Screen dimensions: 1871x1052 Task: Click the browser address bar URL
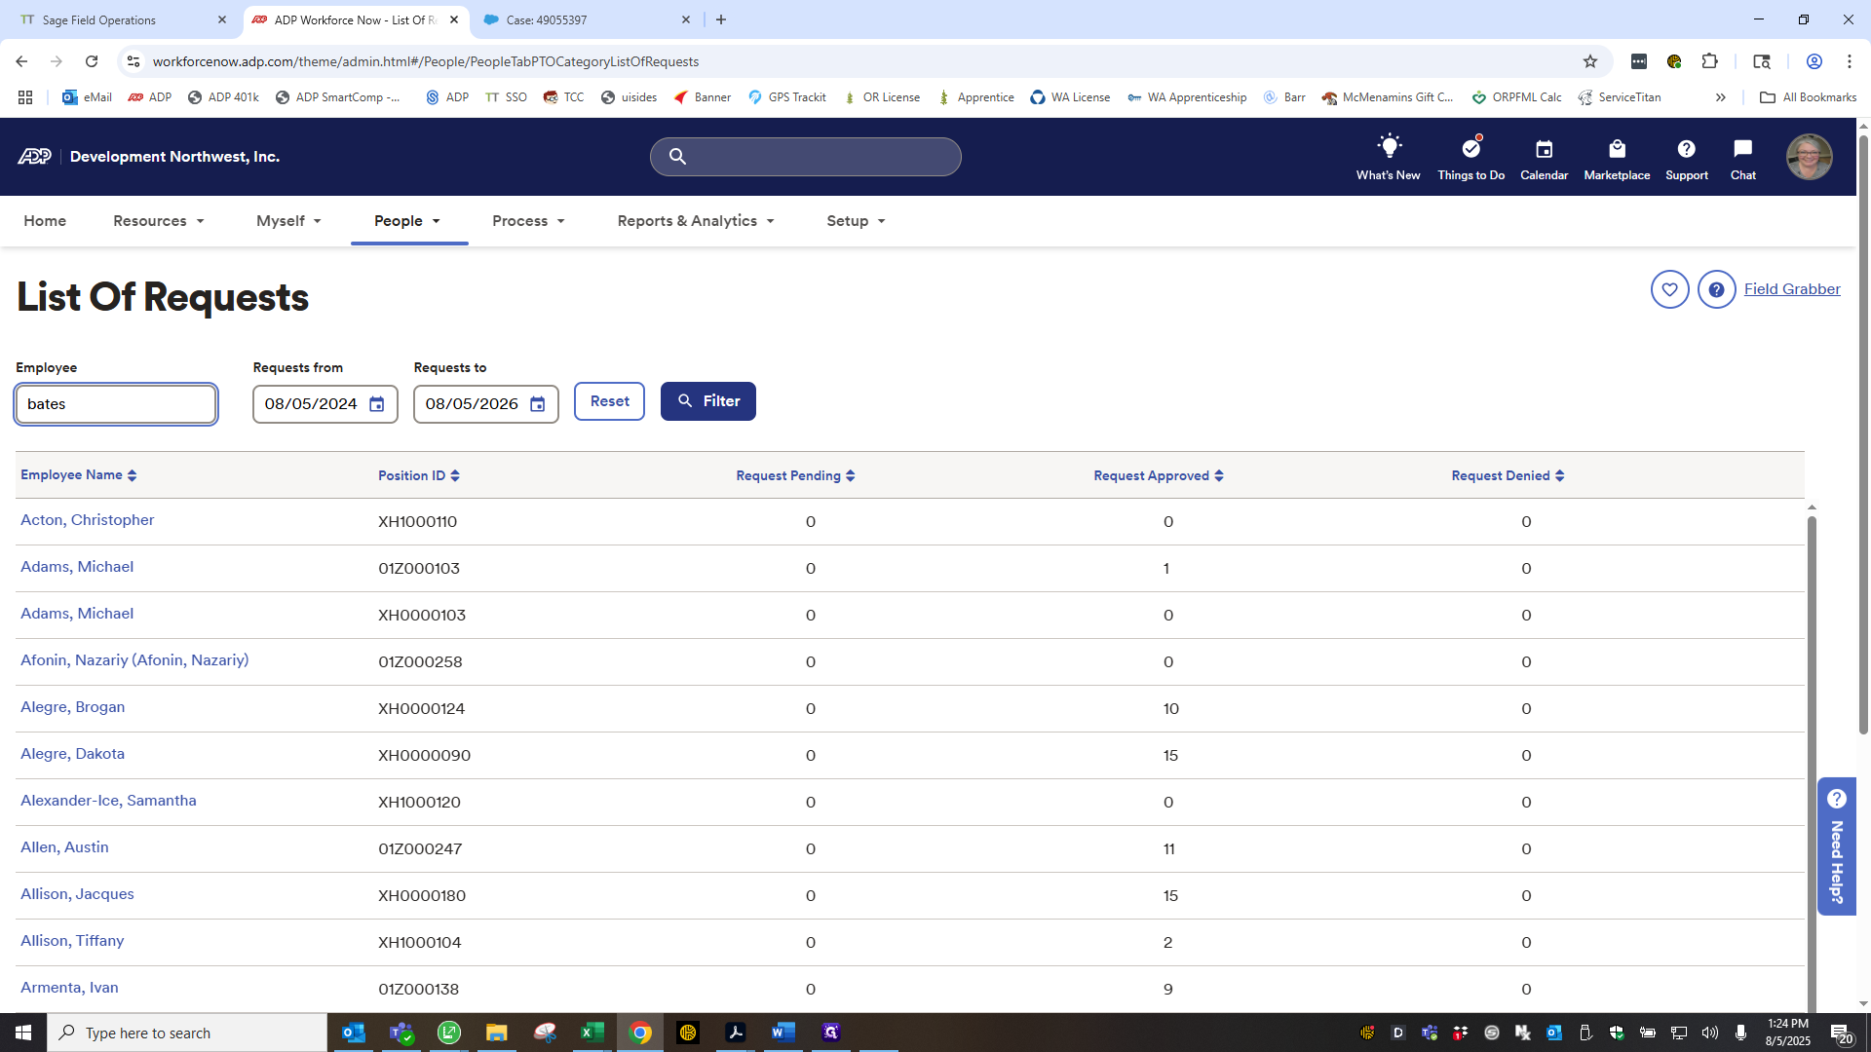point(425,61)
